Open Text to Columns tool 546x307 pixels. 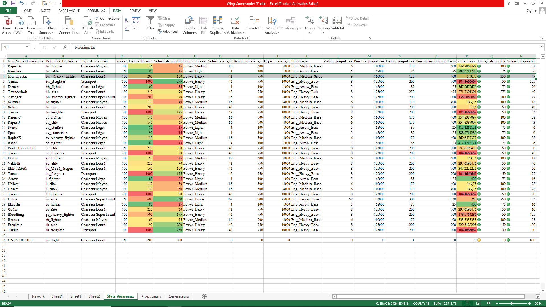[x=190, y=21]
